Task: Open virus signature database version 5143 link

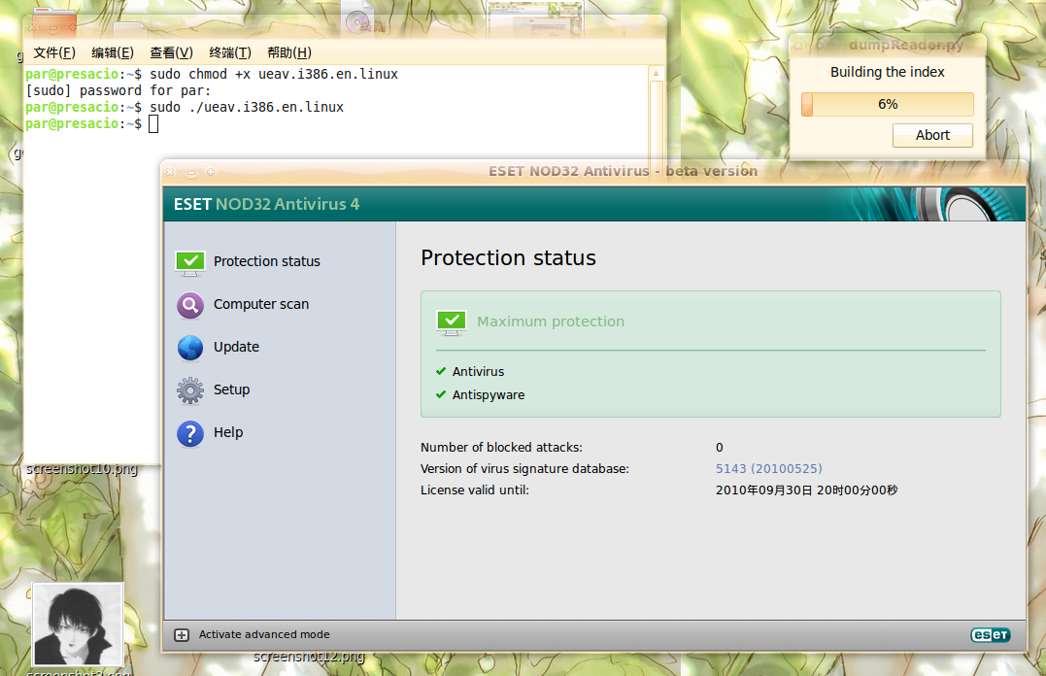Action: tap(768, 468)
